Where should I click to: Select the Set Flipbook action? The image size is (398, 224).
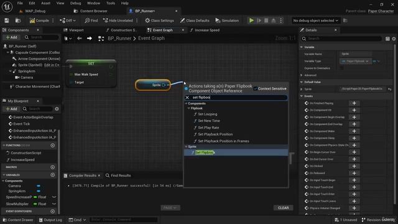[x=236, y=152]
